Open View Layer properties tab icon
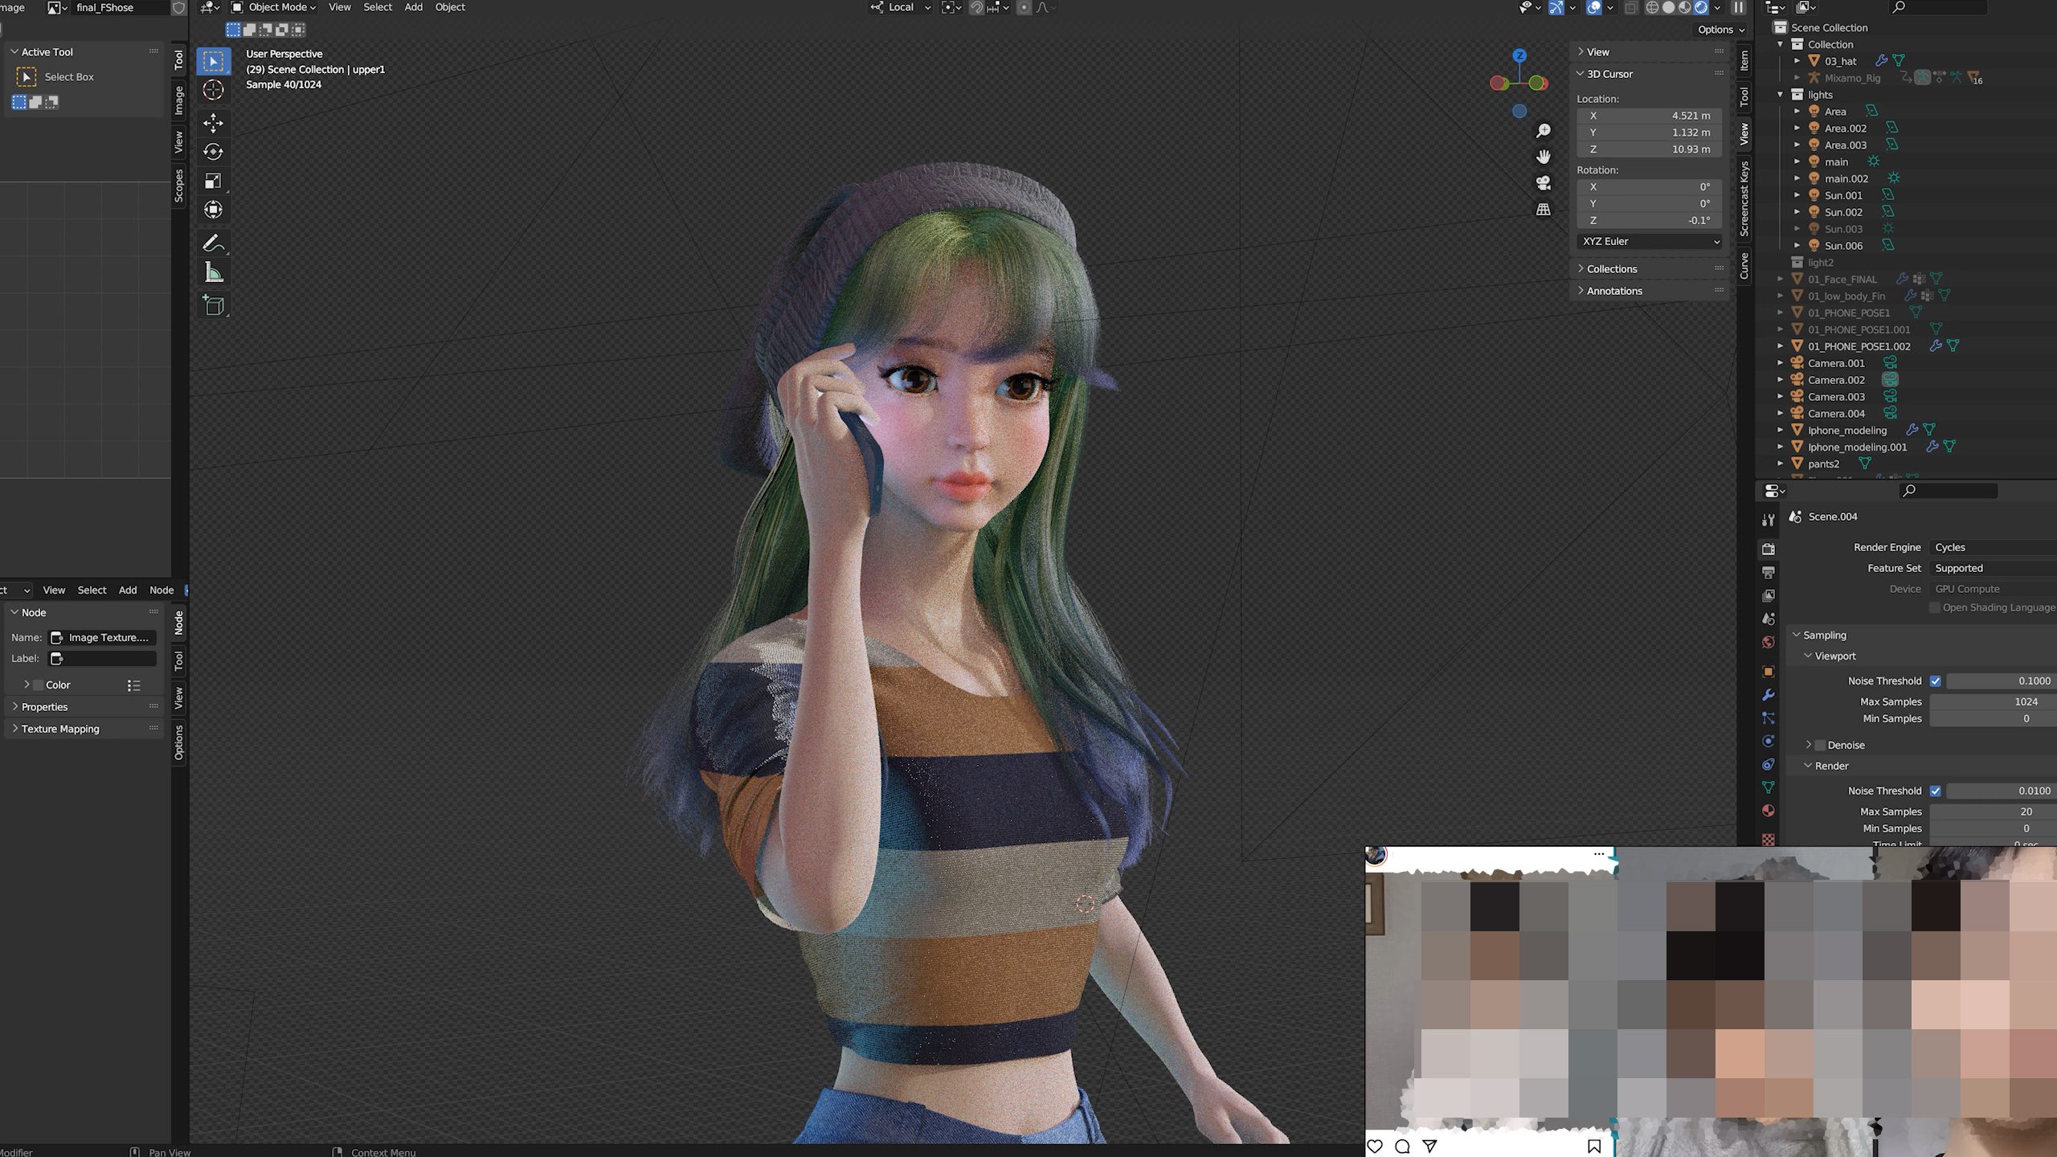 pyautogui.click(x=1769, y=595)
